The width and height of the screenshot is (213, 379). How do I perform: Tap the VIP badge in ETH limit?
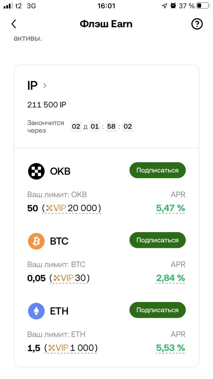(x=58, y=348)
